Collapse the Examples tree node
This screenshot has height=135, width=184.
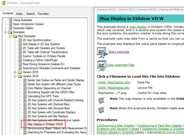(x=6, y=32)
